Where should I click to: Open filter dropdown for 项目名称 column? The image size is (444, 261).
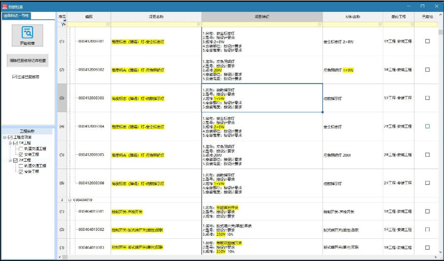click(x=199, y=24)
